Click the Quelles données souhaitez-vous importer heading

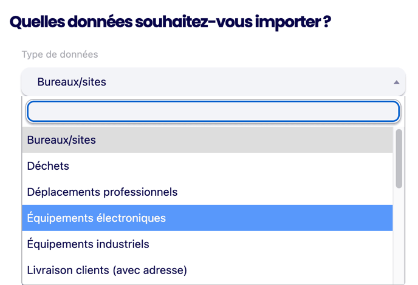pyautogui.click(x=170, y=22)
